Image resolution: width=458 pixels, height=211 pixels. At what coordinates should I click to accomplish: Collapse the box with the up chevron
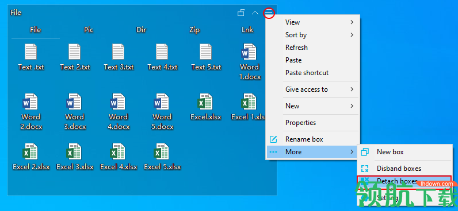(255, 13)
